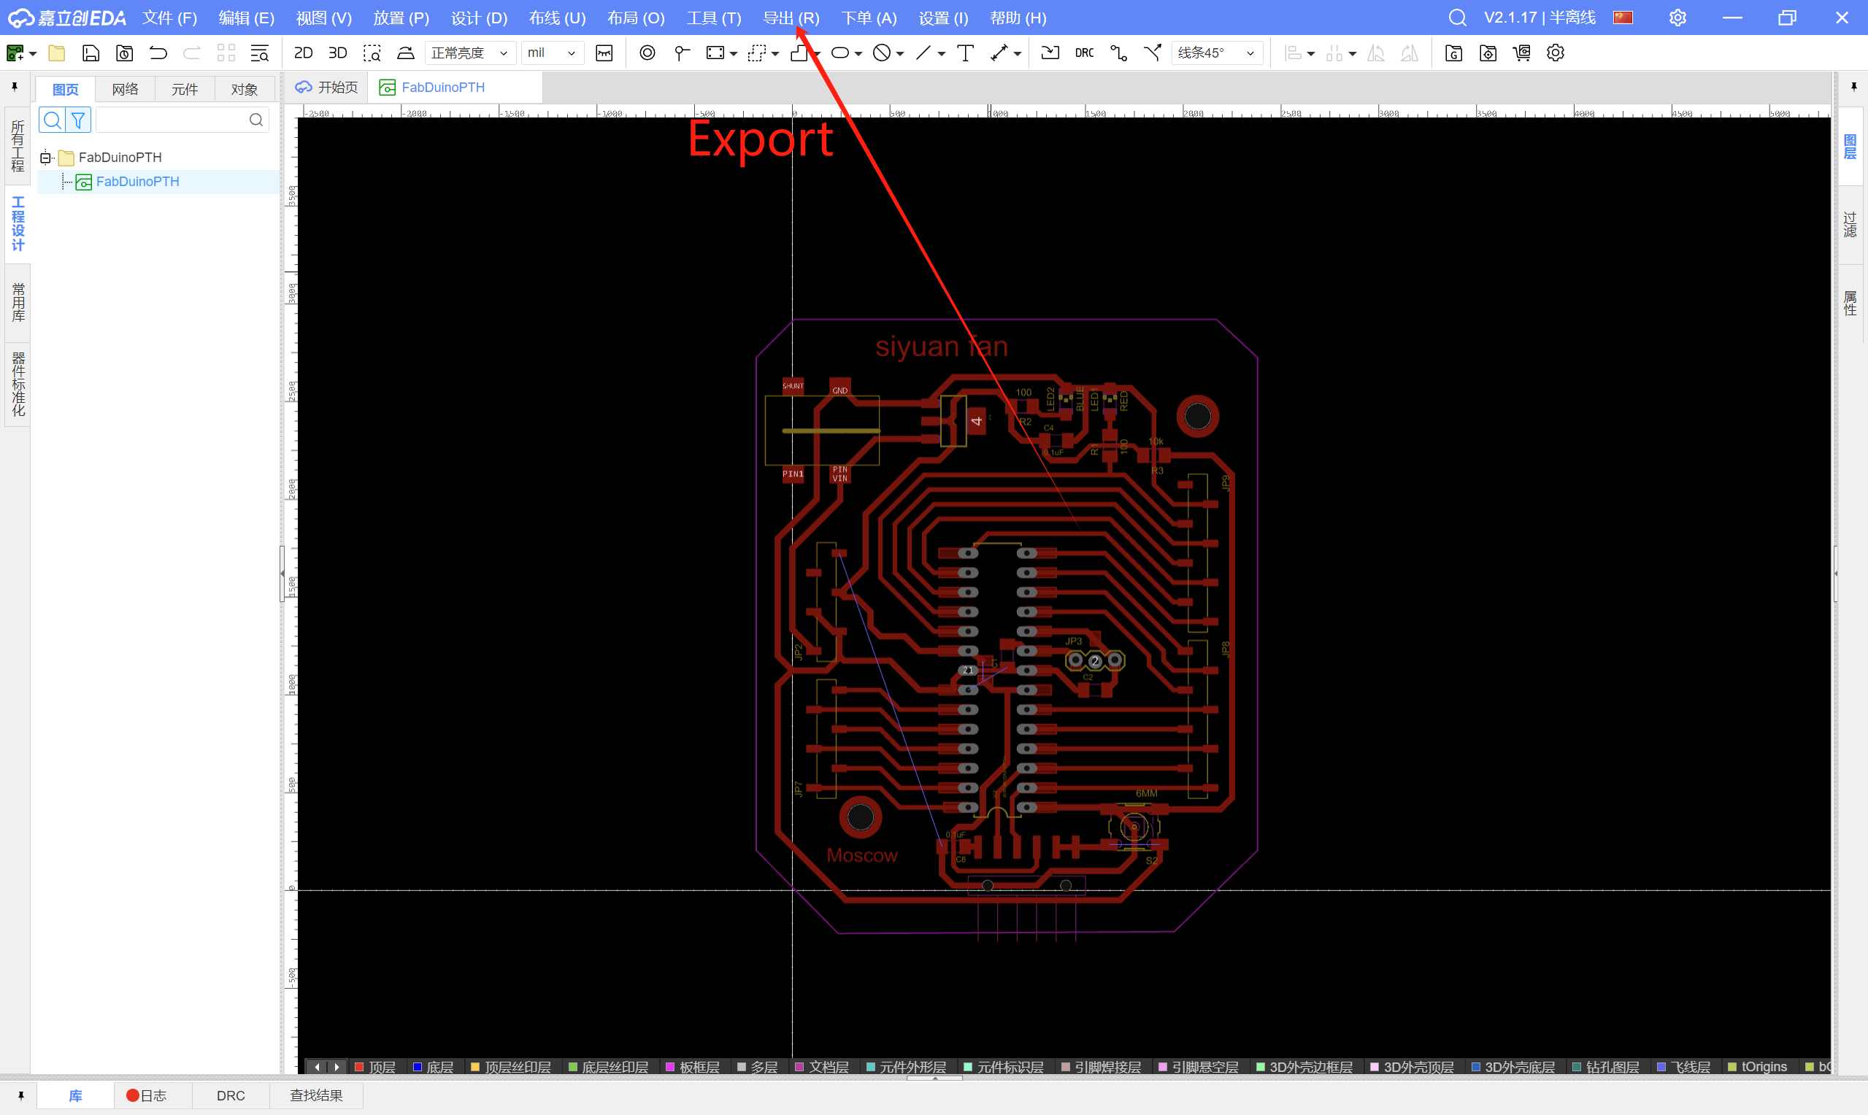1868x1115 pixels.
Task: Open the 常用库 side panel
Action: 18,302
